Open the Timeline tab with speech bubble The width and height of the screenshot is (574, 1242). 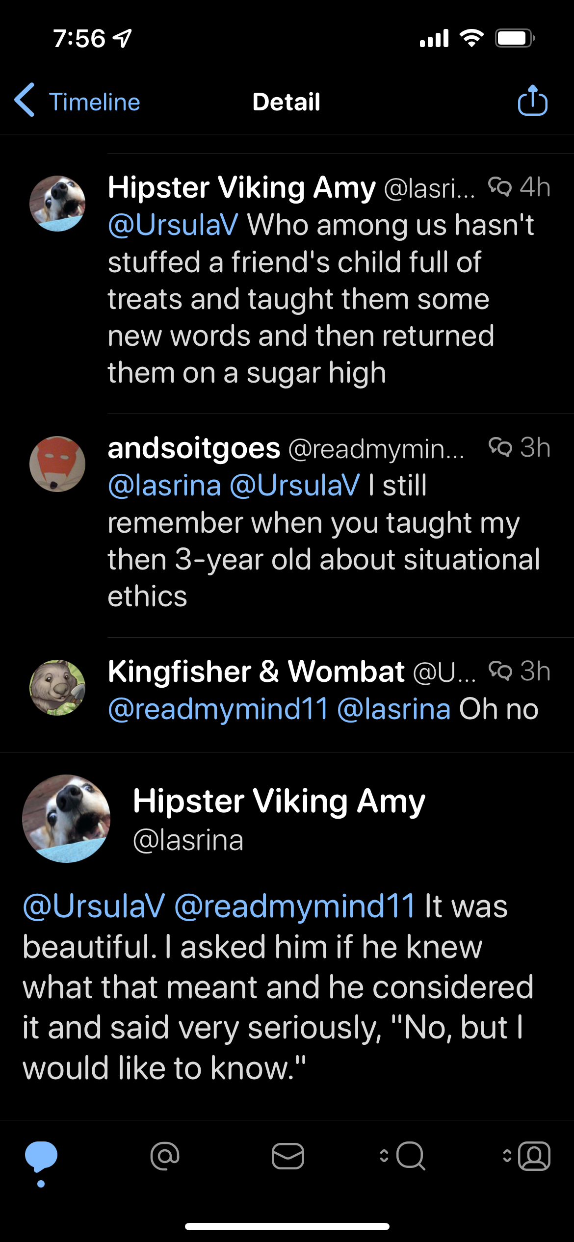(41, 1157)
